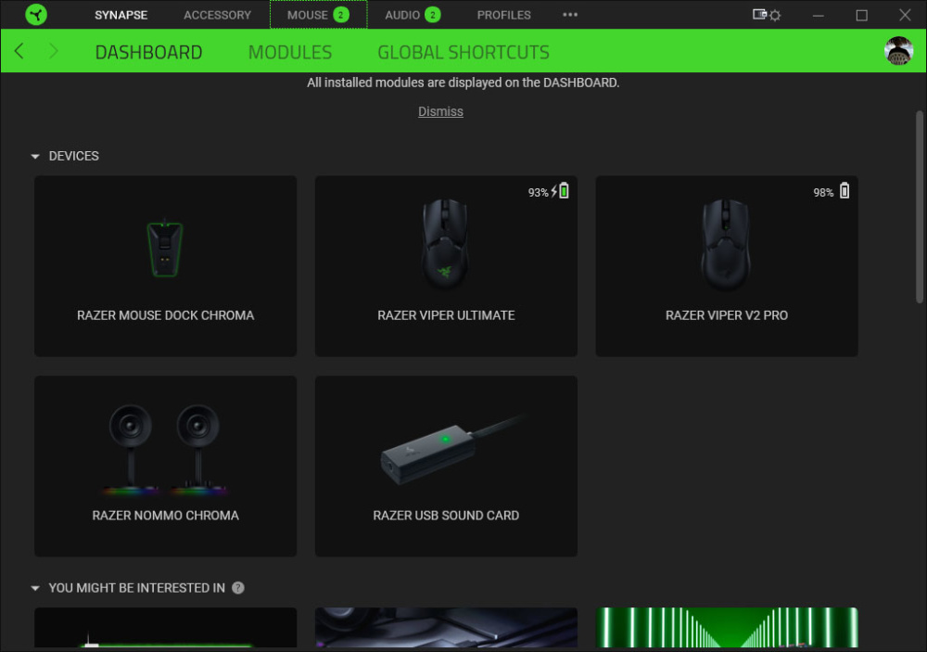
Task: Click the installed modules notice text
Action: (x=463, y=83)
